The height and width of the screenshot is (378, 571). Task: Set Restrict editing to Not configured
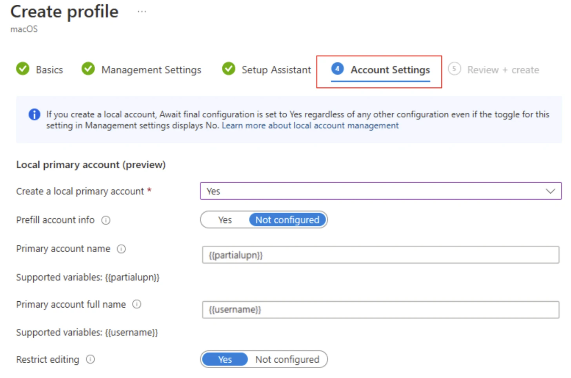point(287,360)
